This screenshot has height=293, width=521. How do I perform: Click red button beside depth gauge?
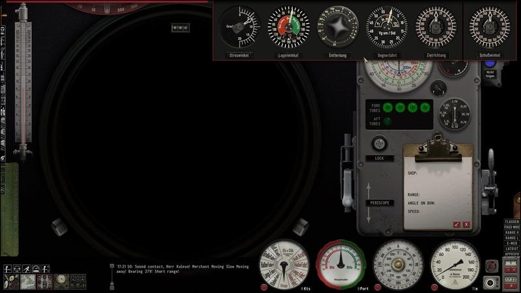[x=434, y=287]
